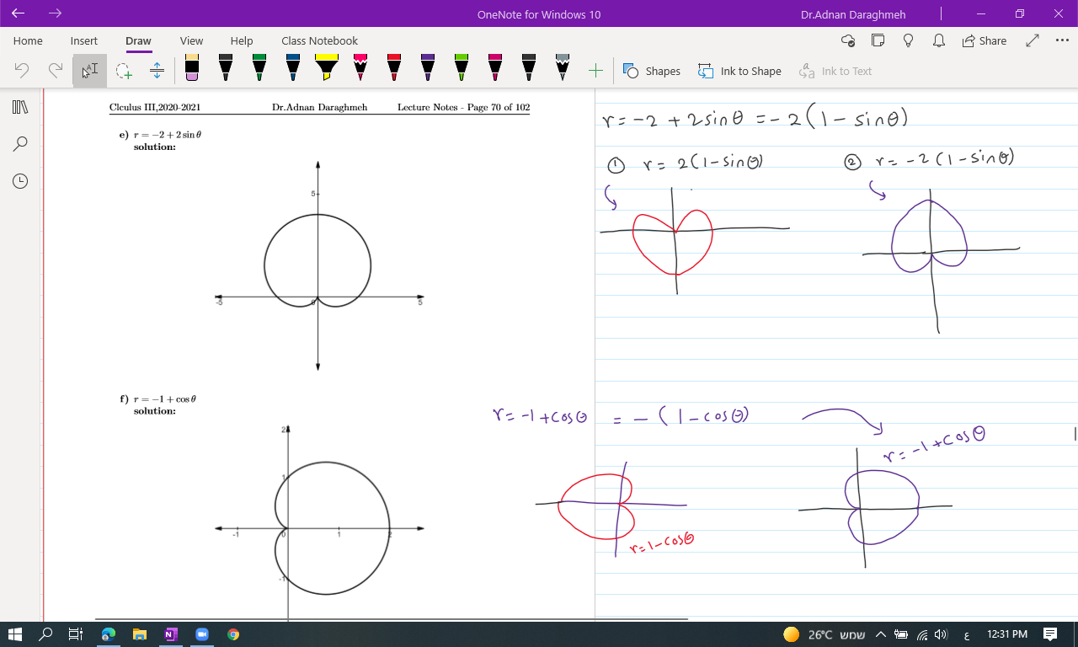Open the Shapes gallery

652,71
